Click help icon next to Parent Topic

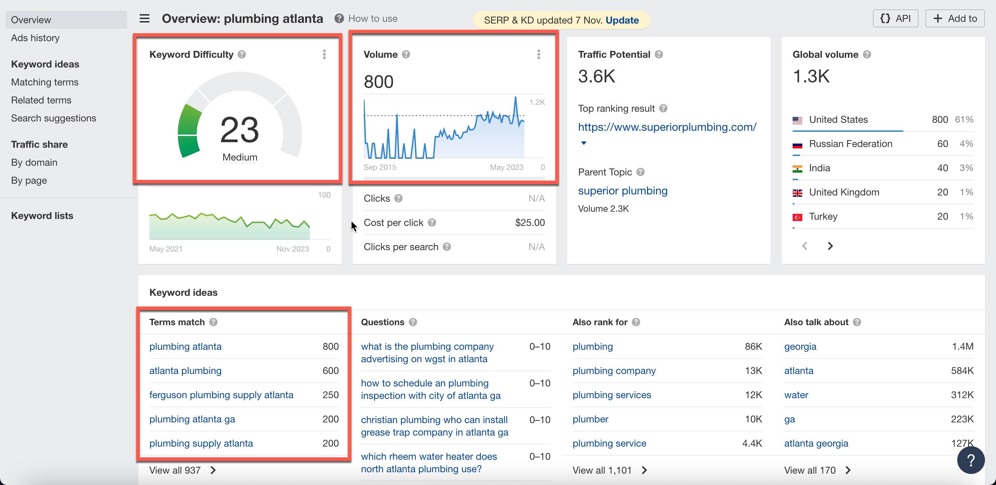(640, 172)
